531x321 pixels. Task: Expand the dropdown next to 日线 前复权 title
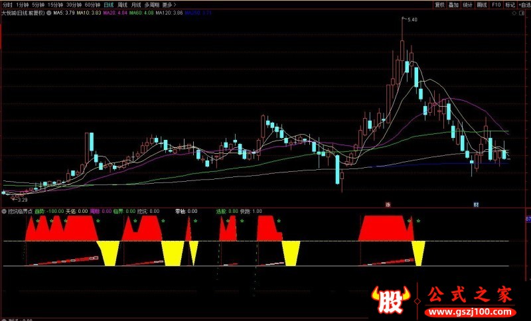pyautogui.click(x=48, y=13)
